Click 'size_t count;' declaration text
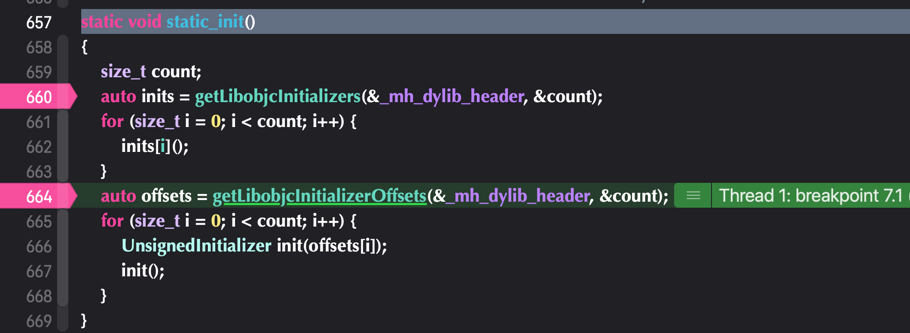Screen dimensions: 910x333 pos(151,72)
